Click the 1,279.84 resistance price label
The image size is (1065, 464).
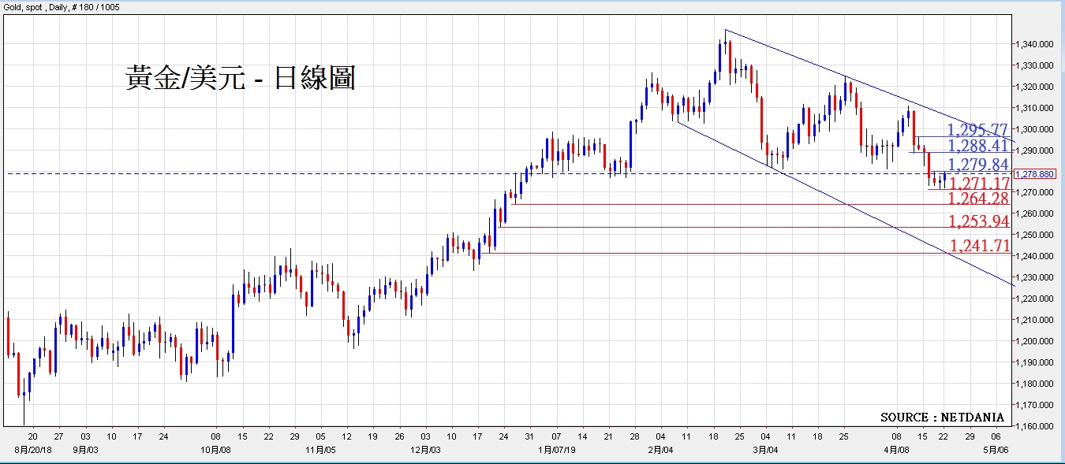[x=978, y=165]
